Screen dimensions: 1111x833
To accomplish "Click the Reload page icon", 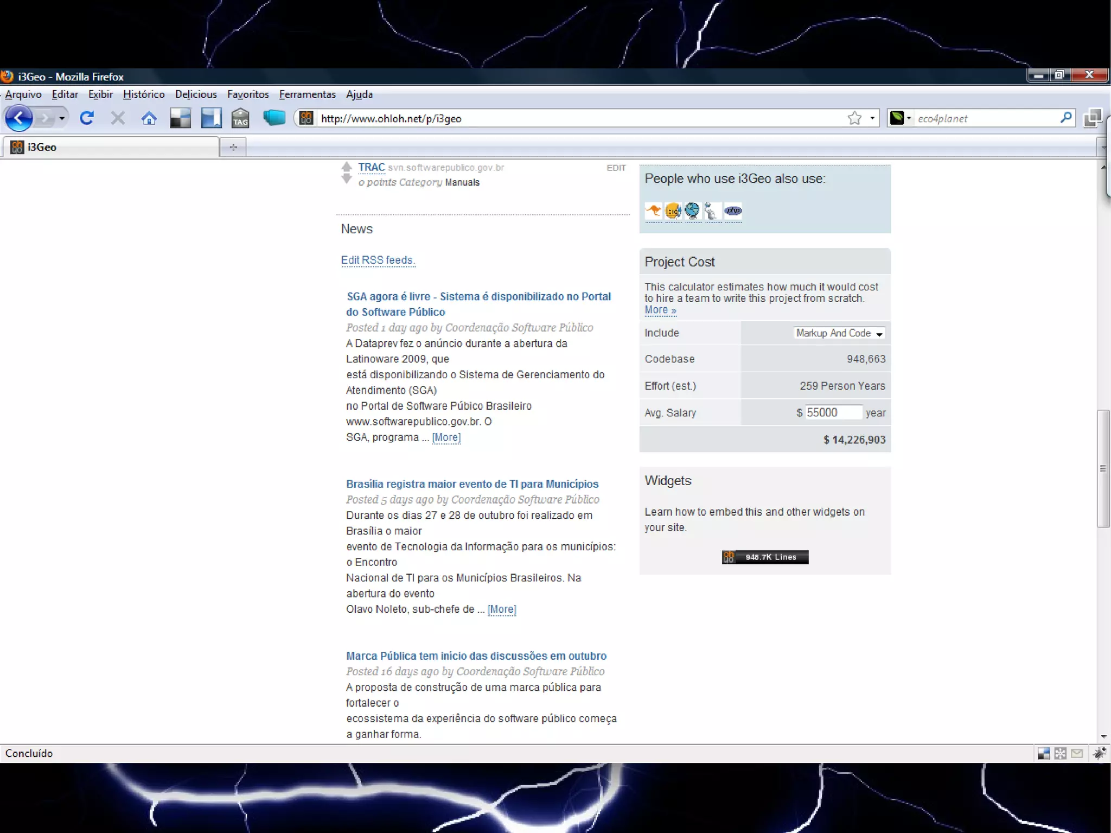I will click(x=87, y=118).
